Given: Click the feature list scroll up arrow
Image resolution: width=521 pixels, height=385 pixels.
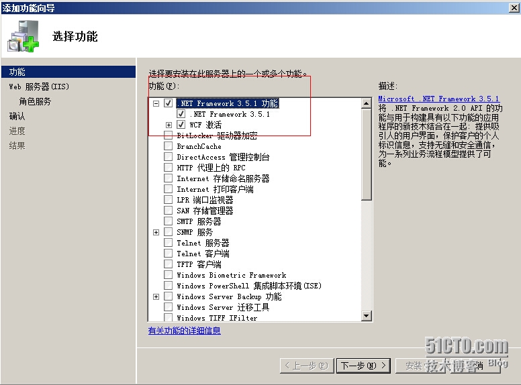Looking at the screenshot, I should (x=366, y=103).
